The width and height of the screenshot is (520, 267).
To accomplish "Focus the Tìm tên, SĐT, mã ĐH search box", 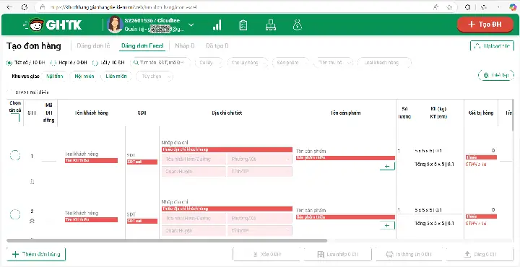I will (x=160, y=63).
